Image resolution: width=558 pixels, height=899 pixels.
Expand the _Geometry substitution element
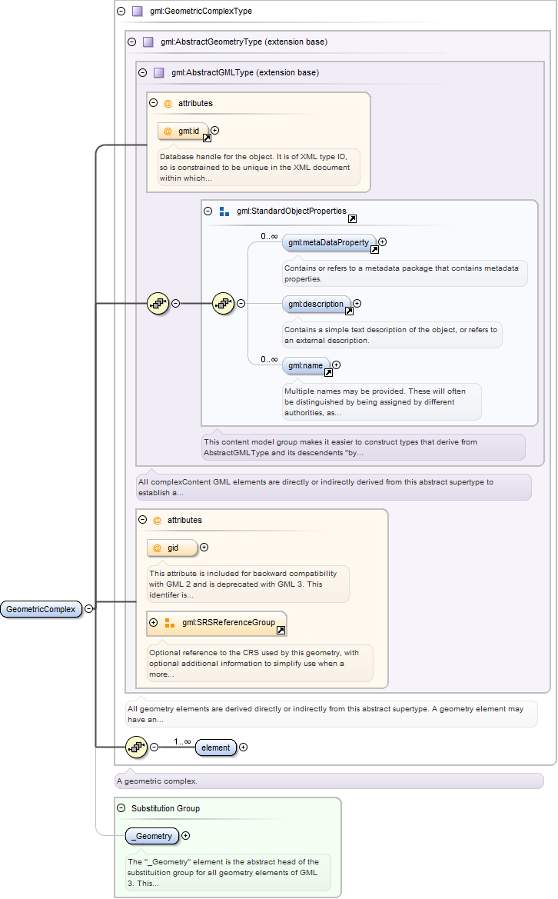[186, 836]
